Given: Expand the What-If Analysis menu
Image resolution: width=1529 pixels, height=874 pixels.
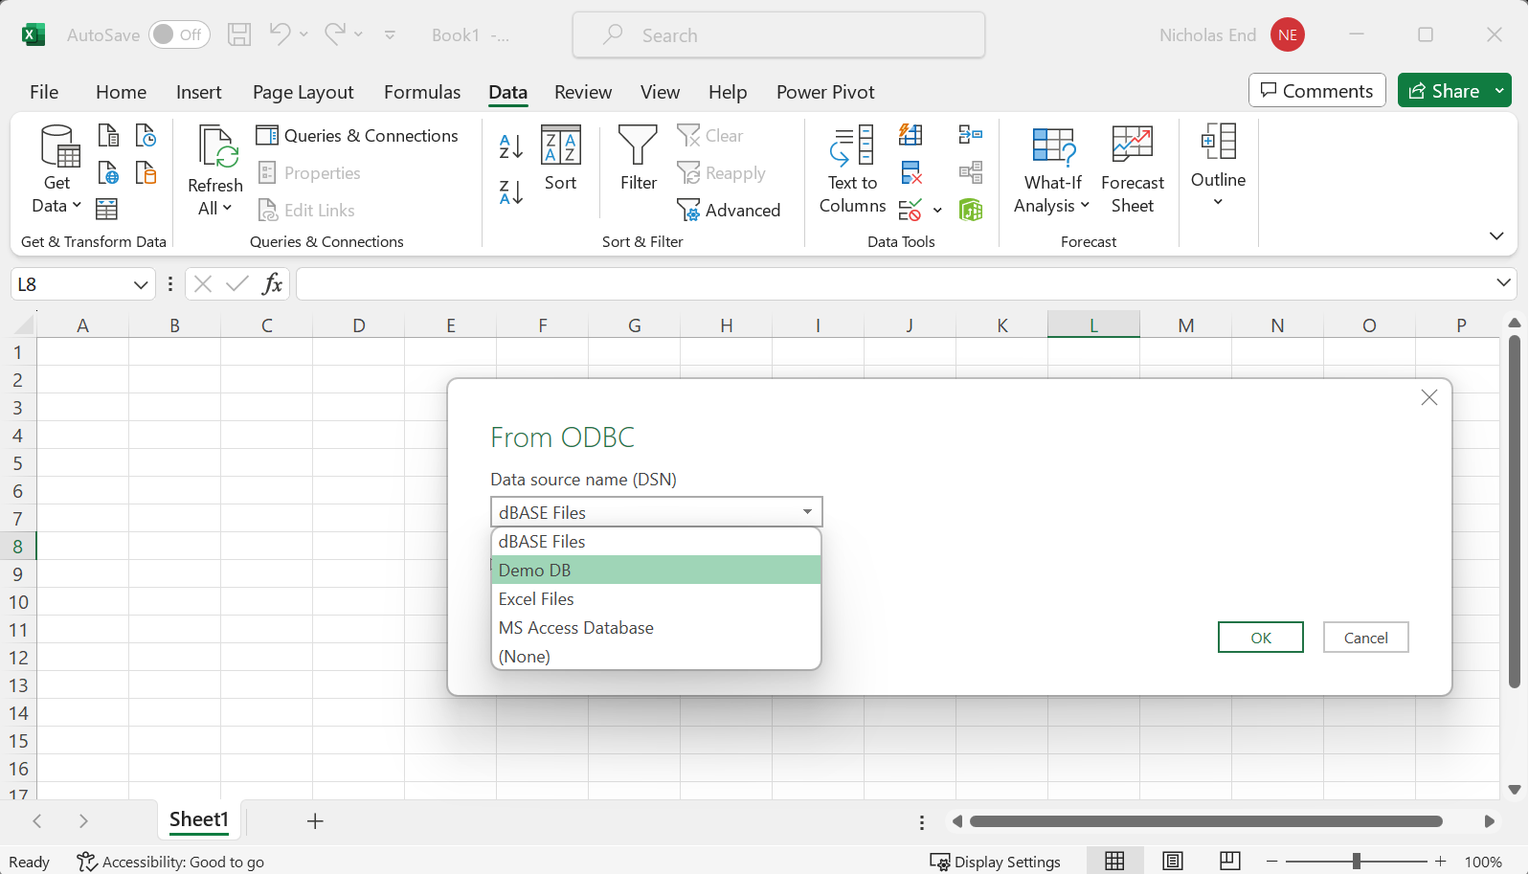Looking at the screenshot, I should click(x=1052, y=206).
